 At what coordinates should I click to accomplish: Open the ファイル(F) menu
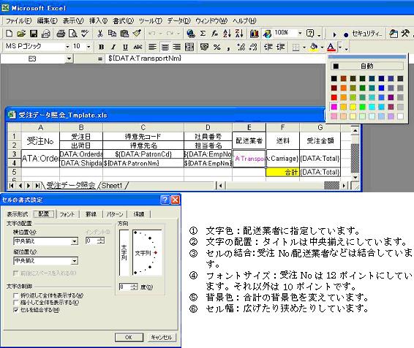(18, 20)
